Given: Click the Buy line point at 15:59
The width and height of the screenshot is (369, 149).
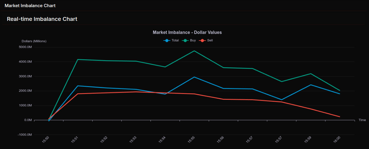Looking at the screenshot, I should click(x=310, y=74).
